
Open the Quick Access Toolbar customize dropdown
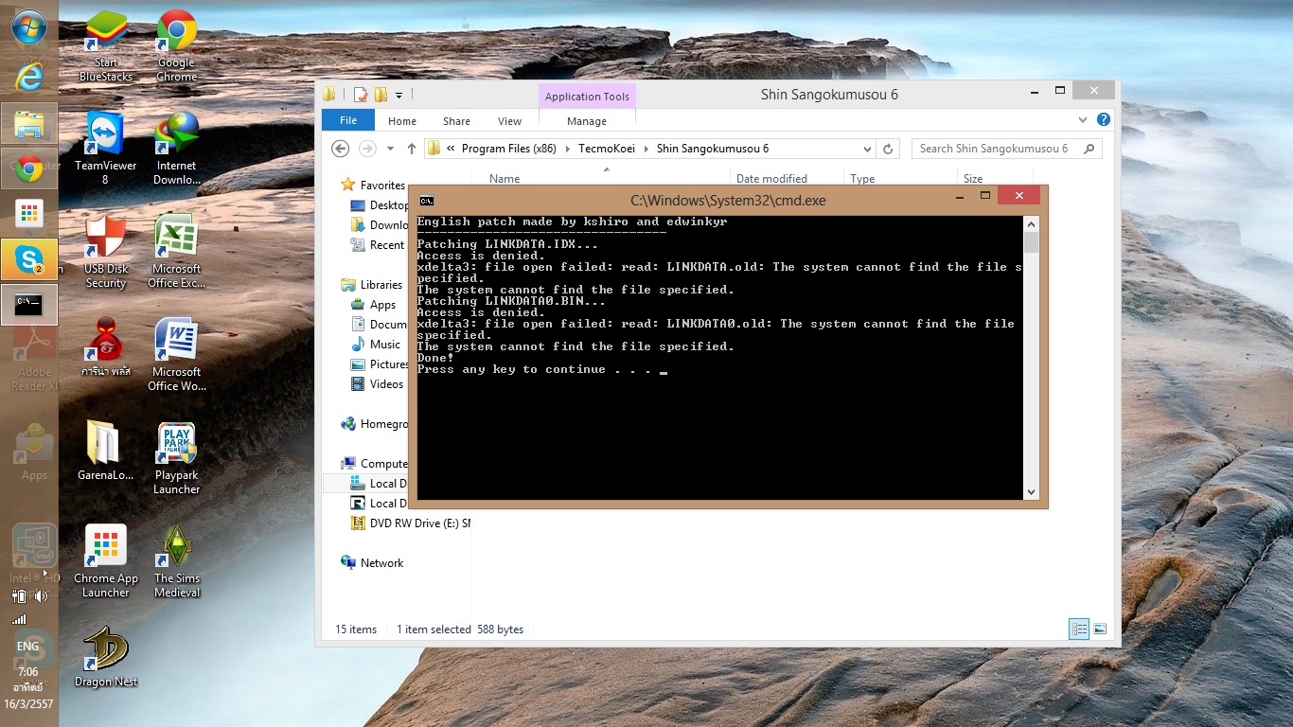click(399, 95)
